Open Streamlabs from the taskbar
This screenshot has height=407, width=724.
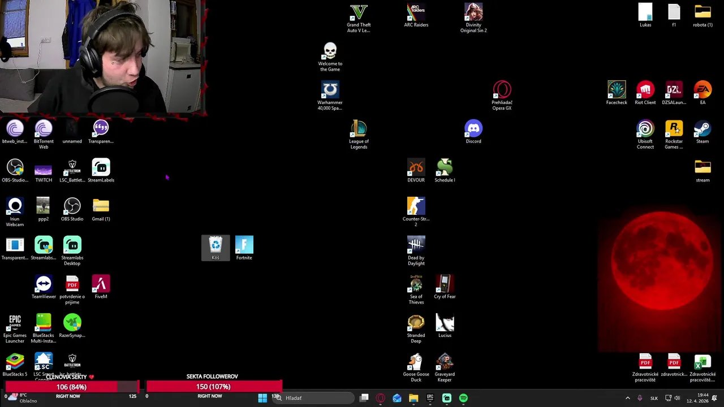coord(447,398)
